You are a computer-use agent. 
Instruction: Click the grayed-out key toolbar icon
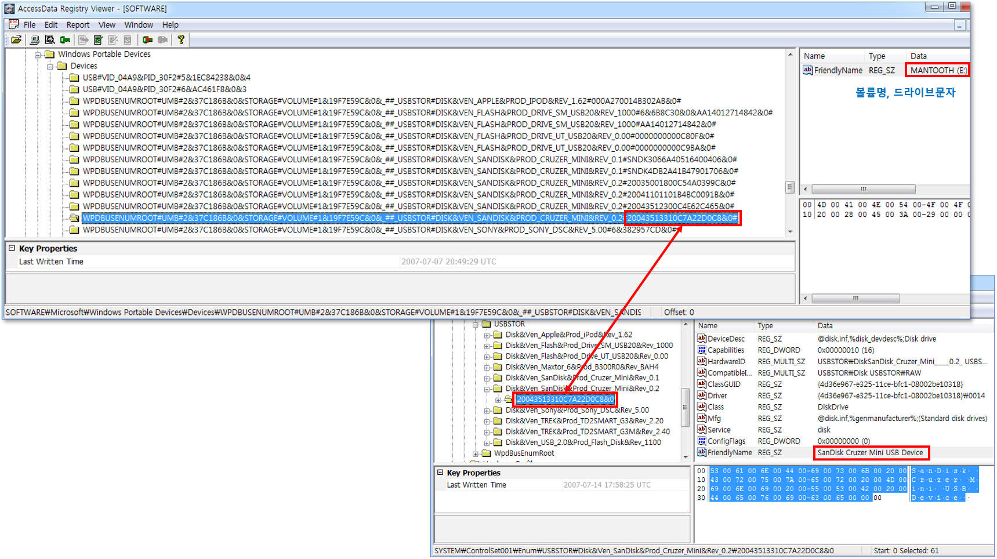point(163,39)
